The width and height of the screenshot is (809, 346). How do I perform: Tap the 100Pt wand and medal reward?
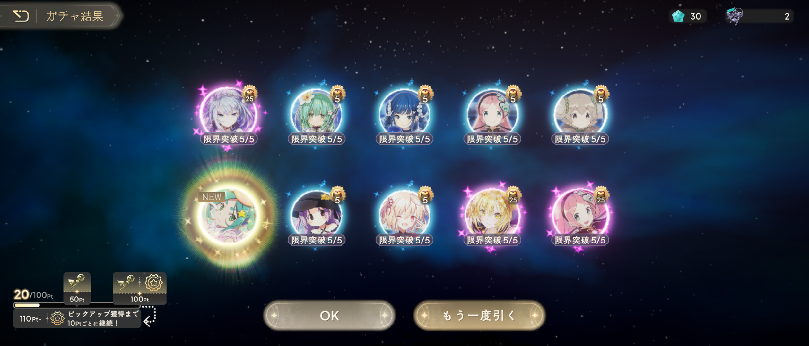pos(139,288)
